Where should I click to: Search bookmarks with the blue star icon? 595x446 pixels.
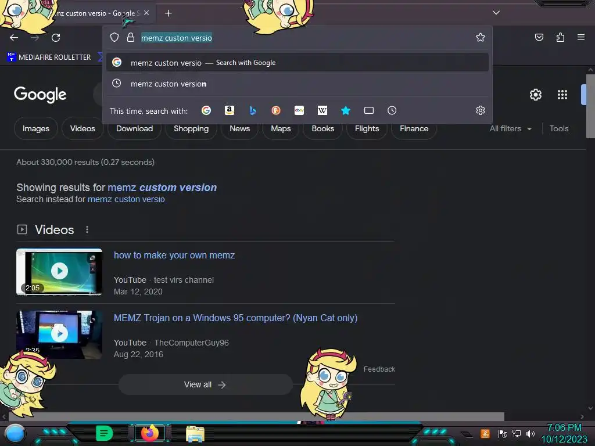click(345, 110)
